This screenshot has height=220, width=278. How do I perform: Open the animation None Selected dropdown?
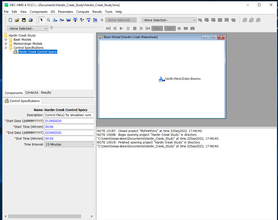[28, 28]
